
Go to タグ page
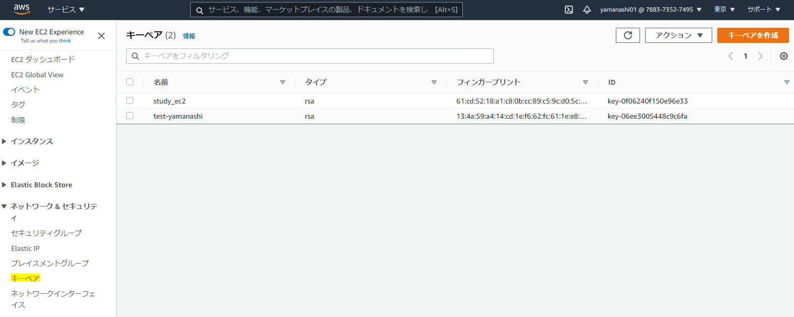pos(18,104)
